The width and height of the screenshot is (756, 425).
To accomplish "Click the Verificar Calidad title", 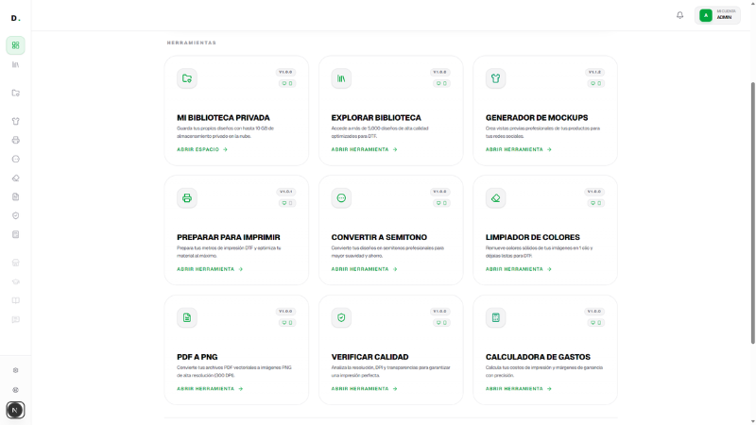I will coord(369,357).
